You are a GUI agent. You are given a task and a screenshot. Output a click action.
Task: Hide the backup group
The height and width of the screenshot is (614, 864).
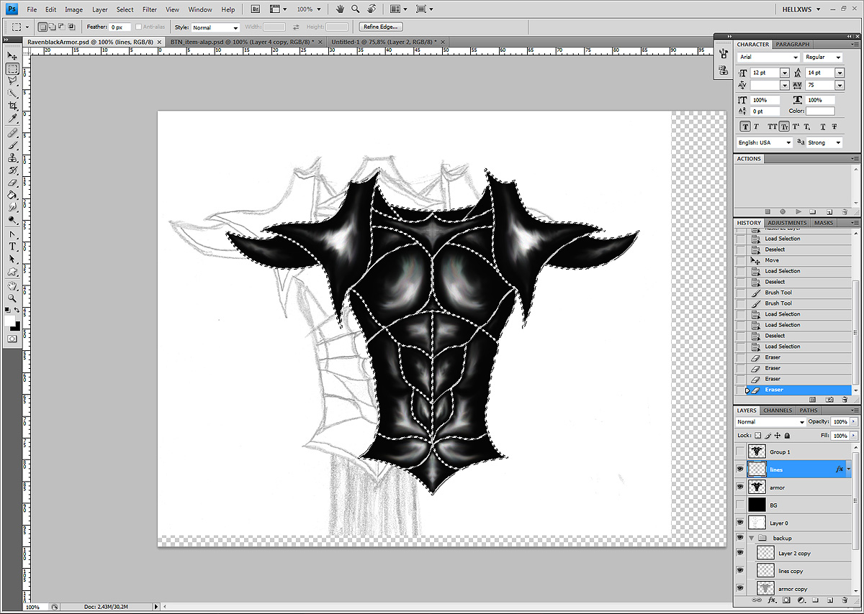click(x=739, y=538)
